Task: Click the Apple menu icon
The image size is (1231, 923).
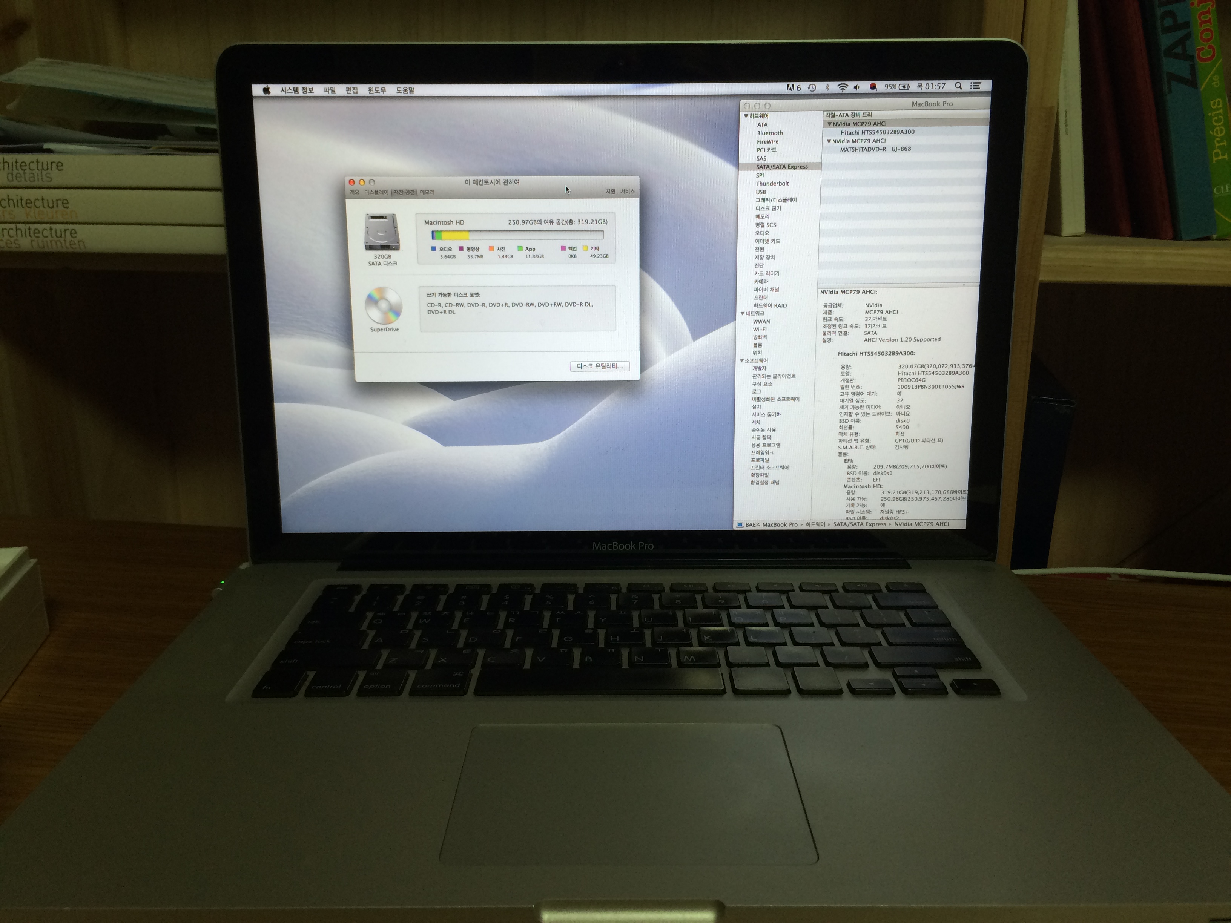Action: coord(267,90)
